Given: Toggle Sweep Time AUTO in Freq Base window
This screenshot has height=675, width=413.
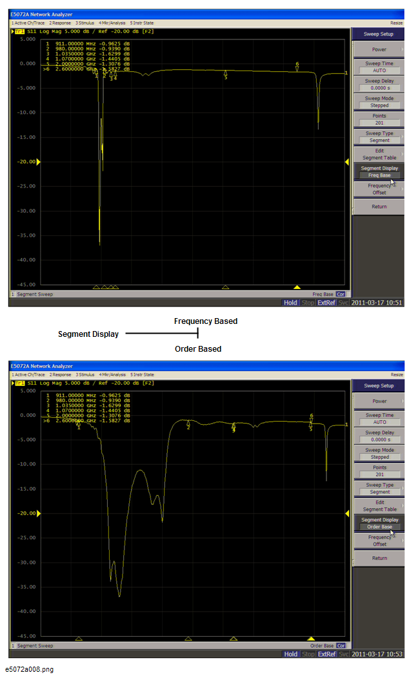Looking at the screenshot, I should point(379,67).
